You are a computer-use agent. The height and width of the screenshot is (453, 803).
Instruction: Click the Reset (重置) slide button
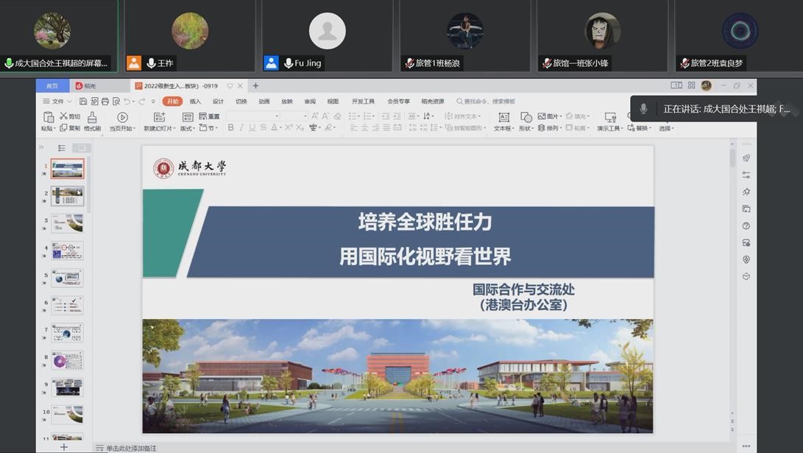(x=210, y=116)
